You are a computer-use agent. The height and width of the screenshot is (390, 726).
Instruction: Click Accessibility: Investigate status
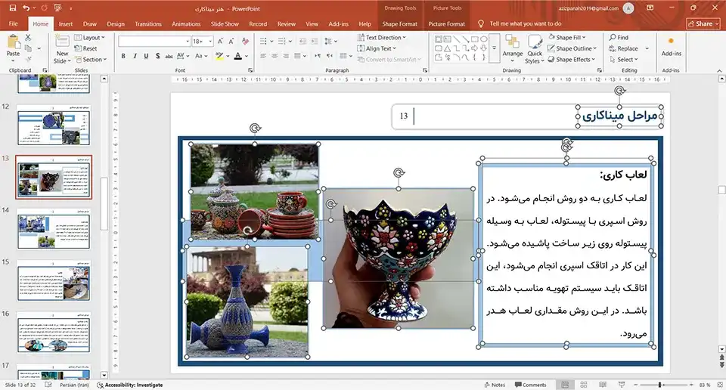(x=129, y=385)
